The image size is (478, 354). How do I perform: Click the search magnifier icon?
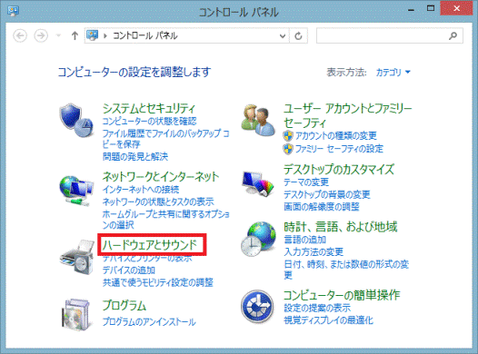tap(453, 36)
